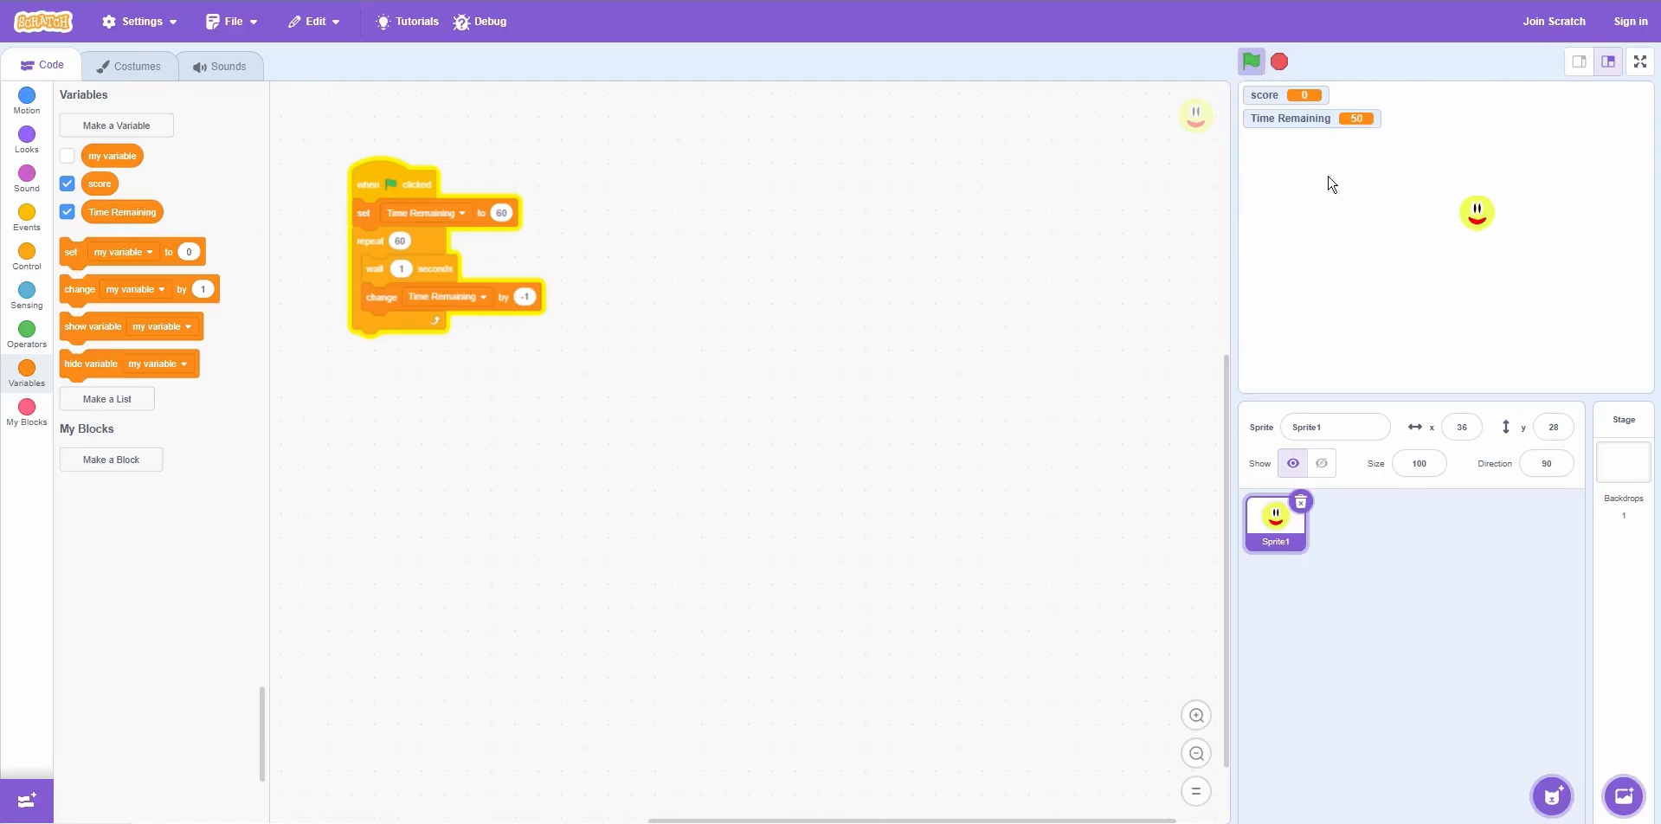This screenshot has height=824, width=1661.
Task: Uncheck the score variable checkbox
Action: [x=68, y=183]
